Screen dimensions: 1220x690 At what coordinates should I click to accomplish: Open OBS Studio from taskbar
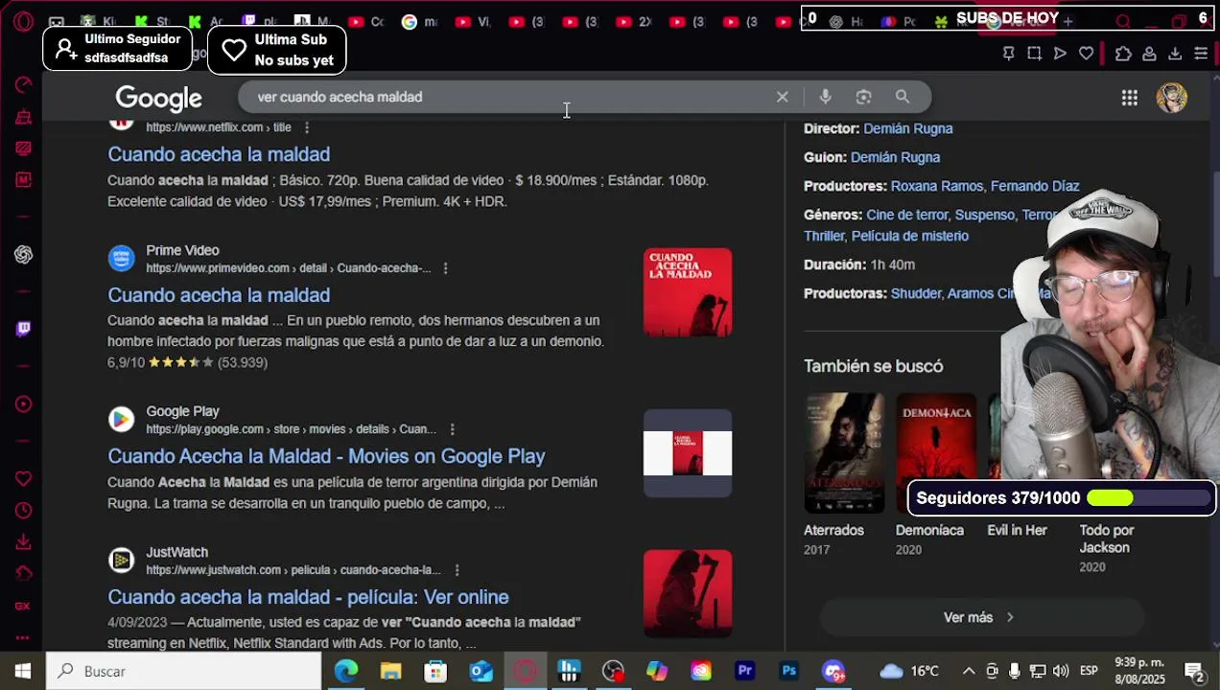pos(613,671)
